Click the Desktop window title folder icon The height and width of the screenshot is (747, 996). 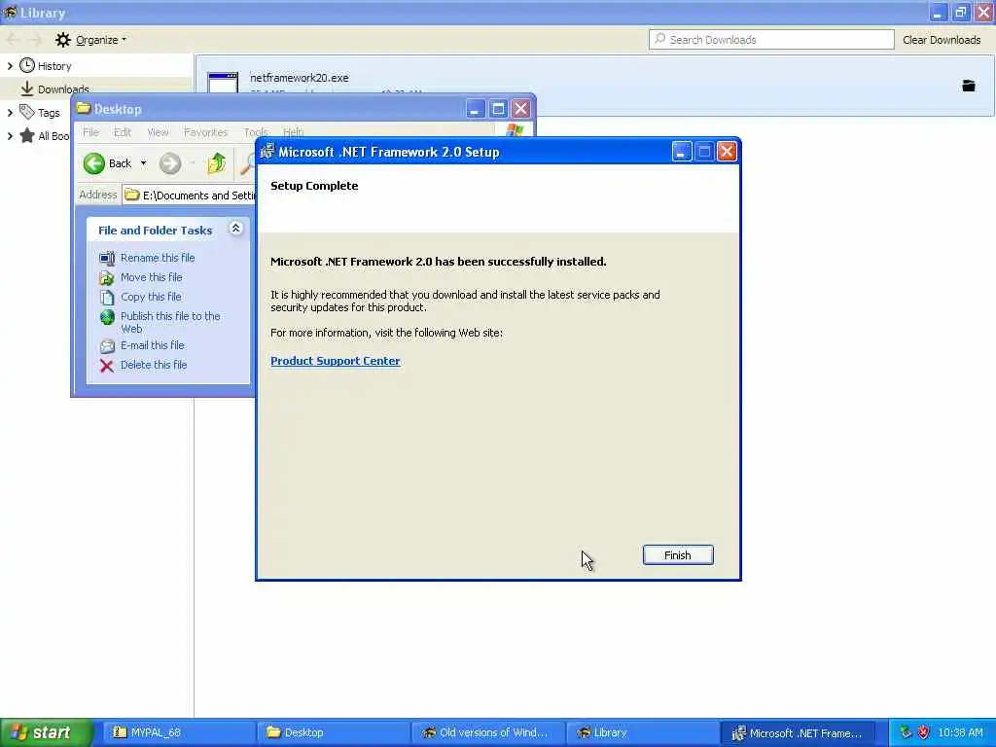84,108
